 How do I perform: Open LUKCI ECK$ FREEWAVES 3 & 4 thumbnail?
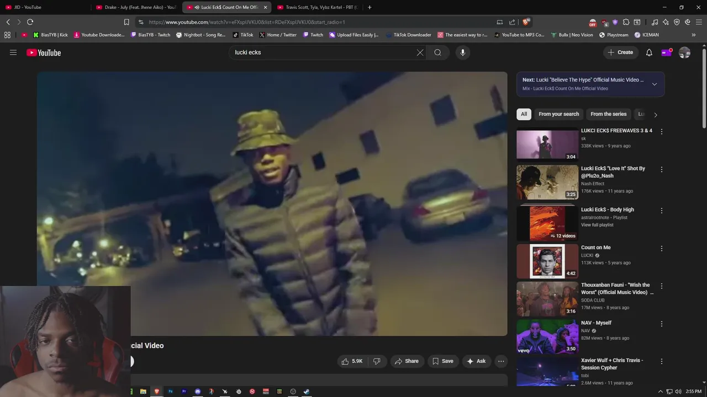[547, 144]
